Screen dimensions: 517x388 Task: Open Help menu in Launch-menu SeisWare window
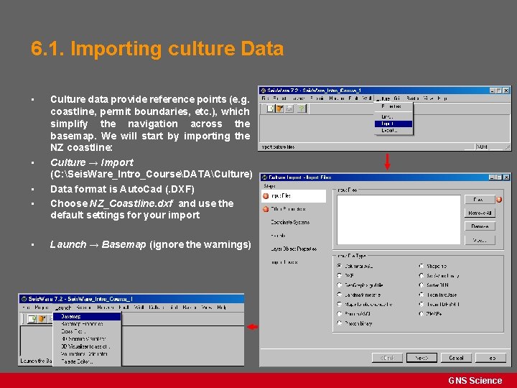(222, 308)
